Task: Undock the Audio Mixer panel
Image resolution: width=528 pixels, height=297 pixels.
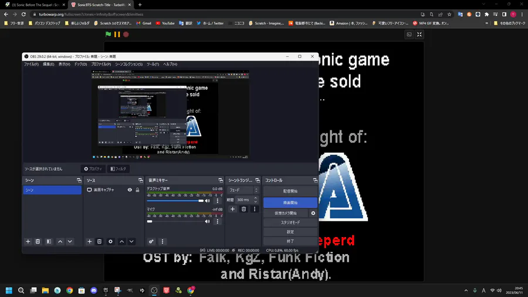Action: click(x=221, y=181)
